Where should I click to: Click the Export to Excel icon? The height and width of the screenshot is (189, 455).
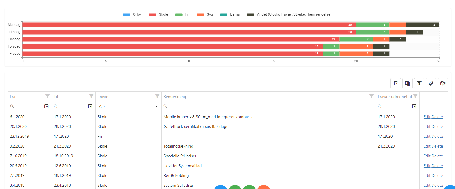(x=396, y=83)
